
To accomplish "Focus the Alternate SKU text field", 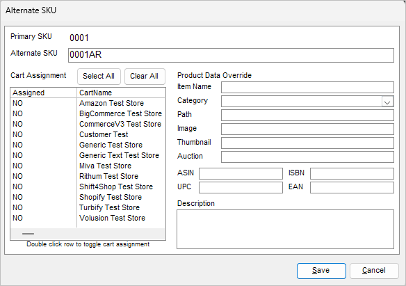I will [231, 55].
